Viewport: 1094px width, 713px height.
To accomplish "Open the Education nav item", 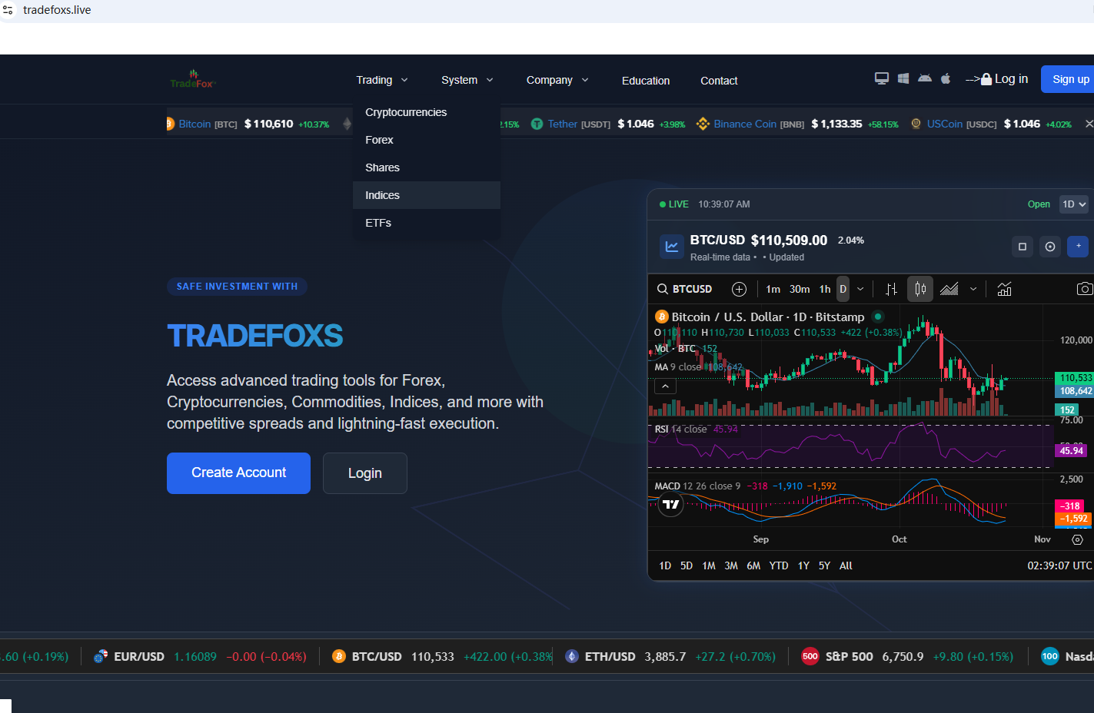I will [x=646, y=81].
